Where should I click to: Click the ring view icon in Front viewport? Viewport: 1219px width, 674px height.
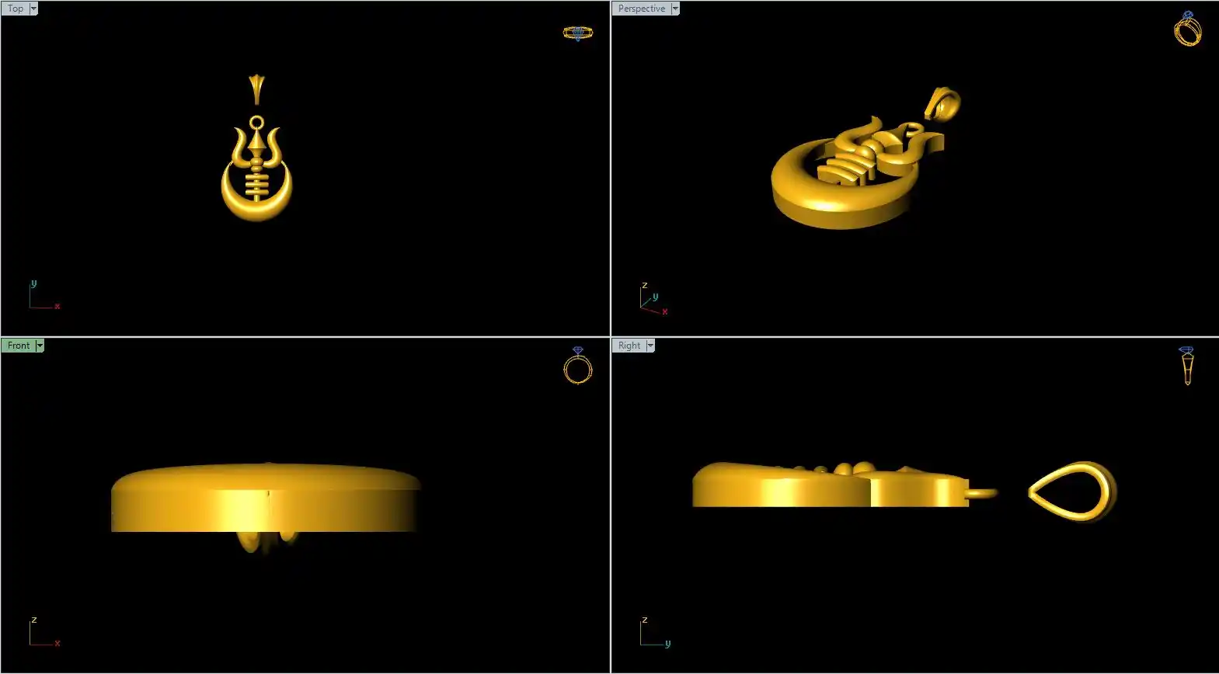(x=577, y=366)
